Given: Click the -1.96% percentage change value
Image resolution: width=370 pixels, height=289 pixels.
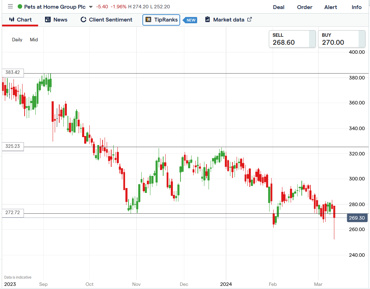Looking at the screenshot, I should (119, 7).
